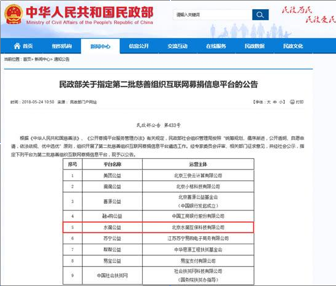Set font size to 小
Screen dimensions: 336x286
click(x=281, y=102)
